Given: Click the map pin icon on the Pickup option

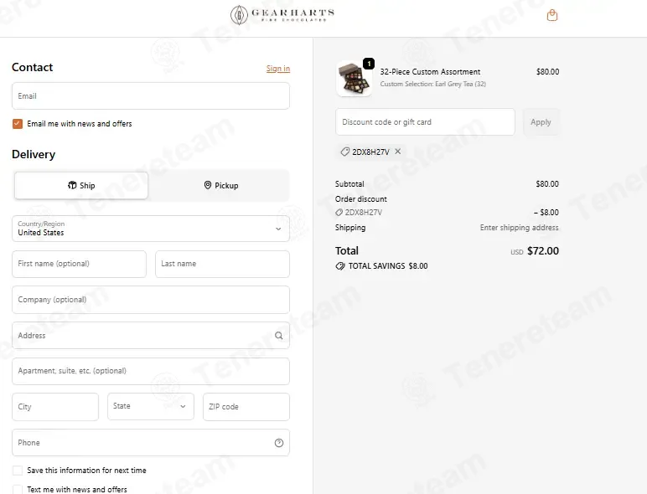Looking at the screenshot, I should click(208, 185).
